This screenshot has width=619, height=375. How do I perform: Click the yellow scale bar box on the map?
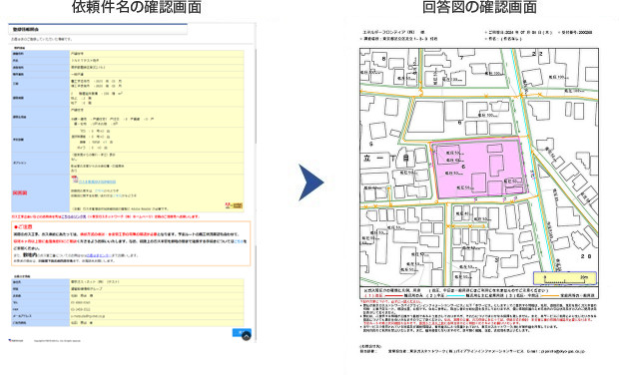tap(564, 278)
